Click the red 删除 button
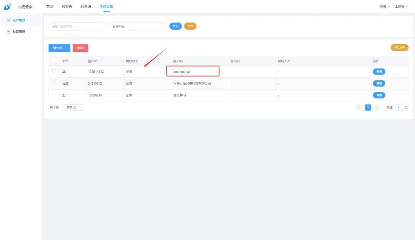 point(80,48)
